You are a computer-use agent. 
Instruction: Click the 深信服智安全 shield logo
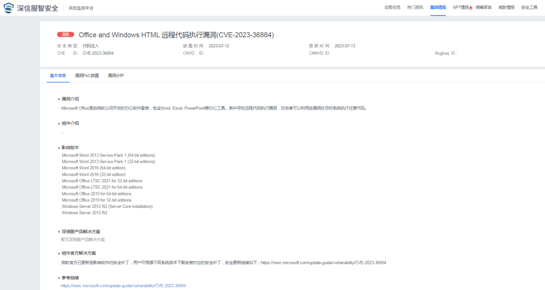(x=9, y=8)
